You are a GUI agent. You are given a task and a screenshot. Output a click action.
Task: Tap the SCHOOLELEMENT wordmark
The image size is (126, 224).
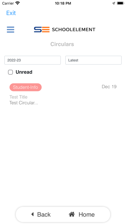point(74,30)
